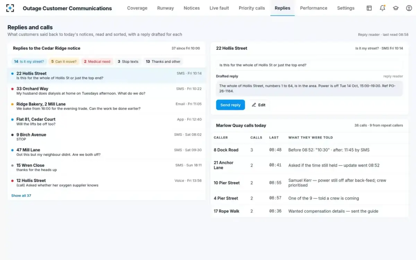Click 'Reply reader · last read 08:58' status
The width and height of the screenshot is (416, 260).
pyautogui.click(x=383, y=35)
